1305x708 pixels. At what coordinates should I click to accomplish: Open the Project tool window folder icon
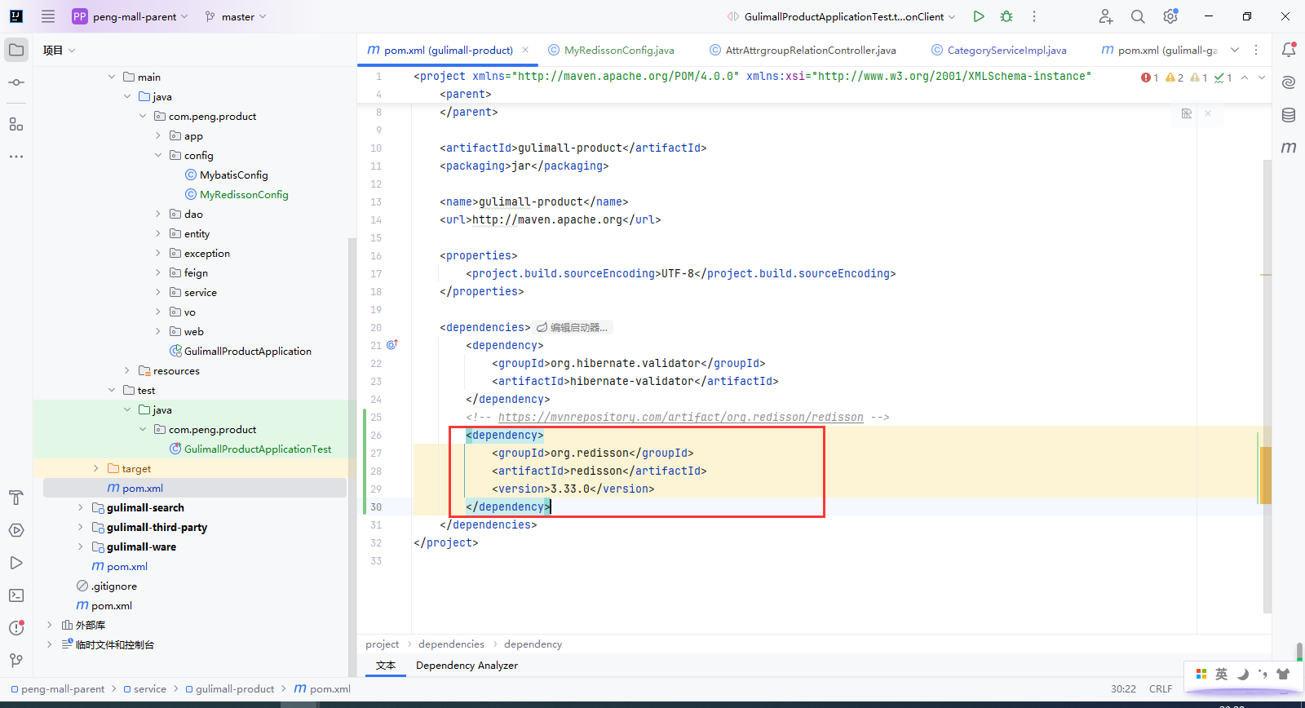click(x=16, y=50)
